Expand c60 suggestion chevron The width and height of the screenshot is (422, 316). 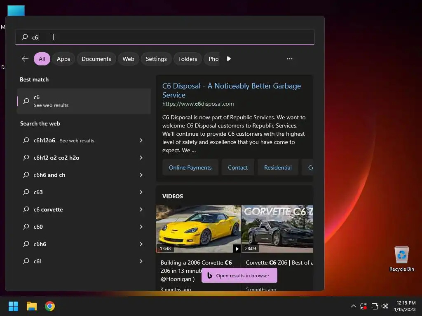141,227
